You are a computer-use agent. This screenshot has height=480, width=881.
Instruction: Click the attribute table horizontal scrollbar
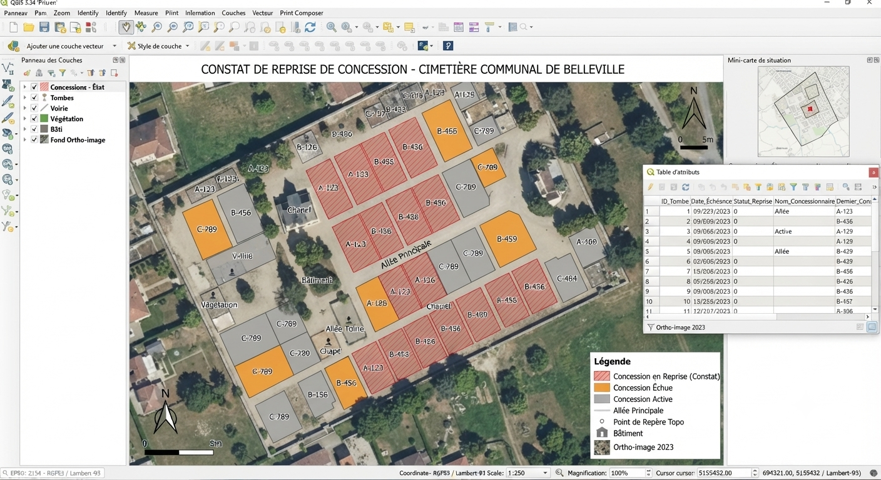point(758,317)
